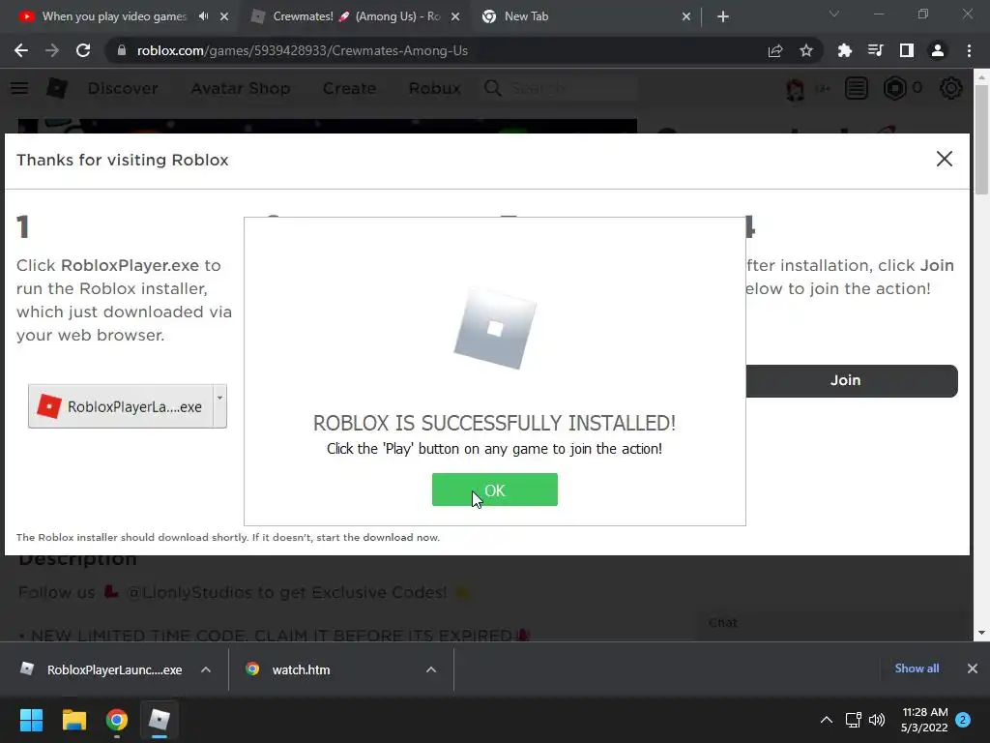This screenshot has height=743, width=990.
Task: Toggle the Chrome side panel
Action: click(906, 50)
